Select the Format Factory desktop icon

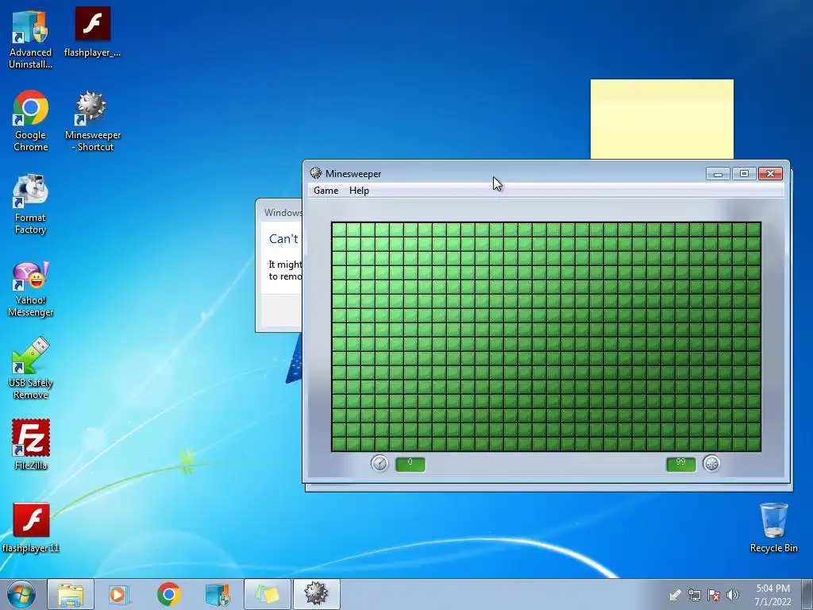pos(30,204)
